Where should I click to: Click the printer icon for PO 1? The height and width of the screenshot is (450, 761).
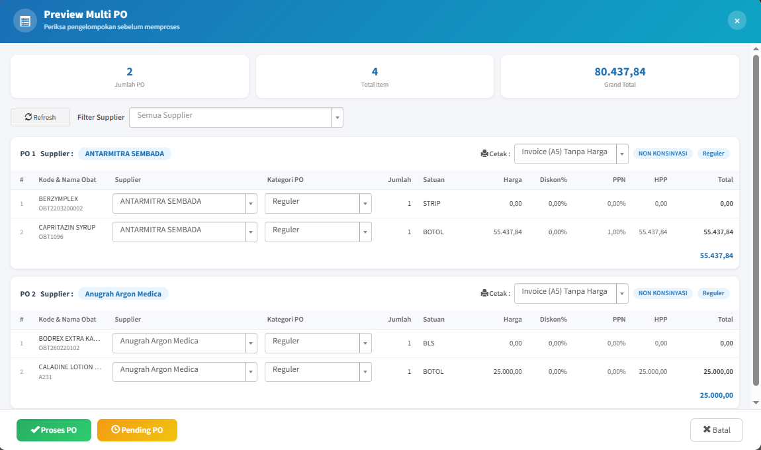[x=484, y=154]
